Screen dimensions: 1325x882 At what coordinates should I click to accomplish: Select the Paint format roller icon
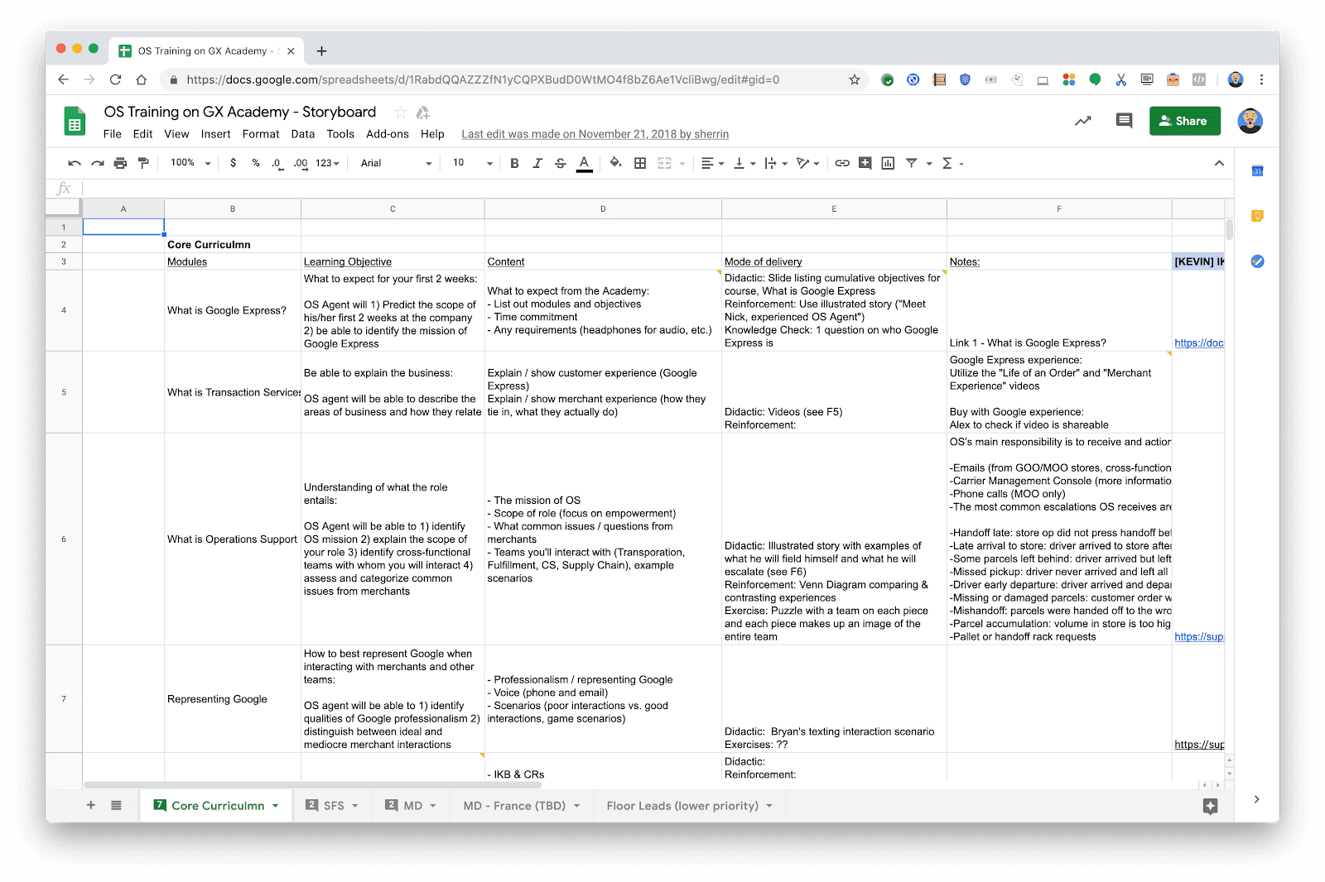click(x=143, y=164)
